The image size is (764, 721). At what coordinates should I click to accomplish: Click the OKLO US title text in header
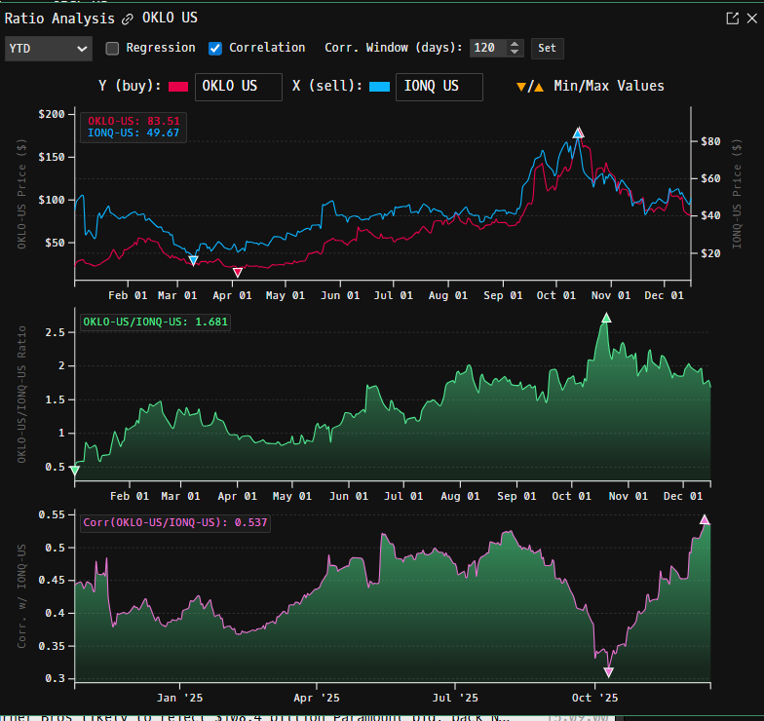170,18
